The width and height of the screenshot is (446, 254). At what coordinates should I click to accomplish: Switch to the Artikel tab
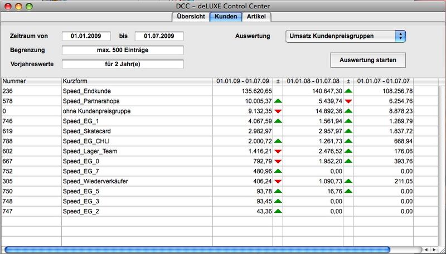[x=256, y=17]
